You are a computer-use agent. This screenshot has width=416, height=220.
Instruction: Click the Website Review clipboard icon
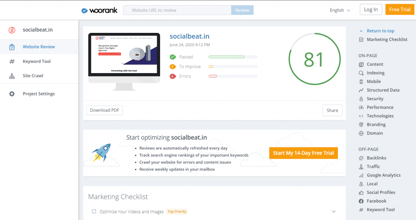12,47
